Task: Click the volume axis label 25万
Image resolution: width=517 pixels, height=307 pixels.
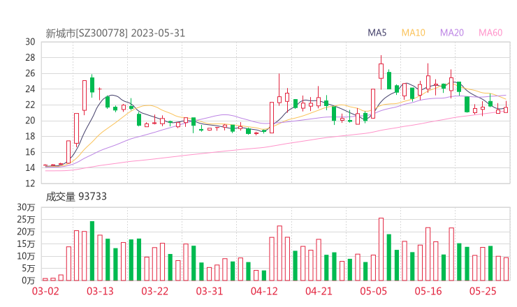Action: (x=26, y=219)
